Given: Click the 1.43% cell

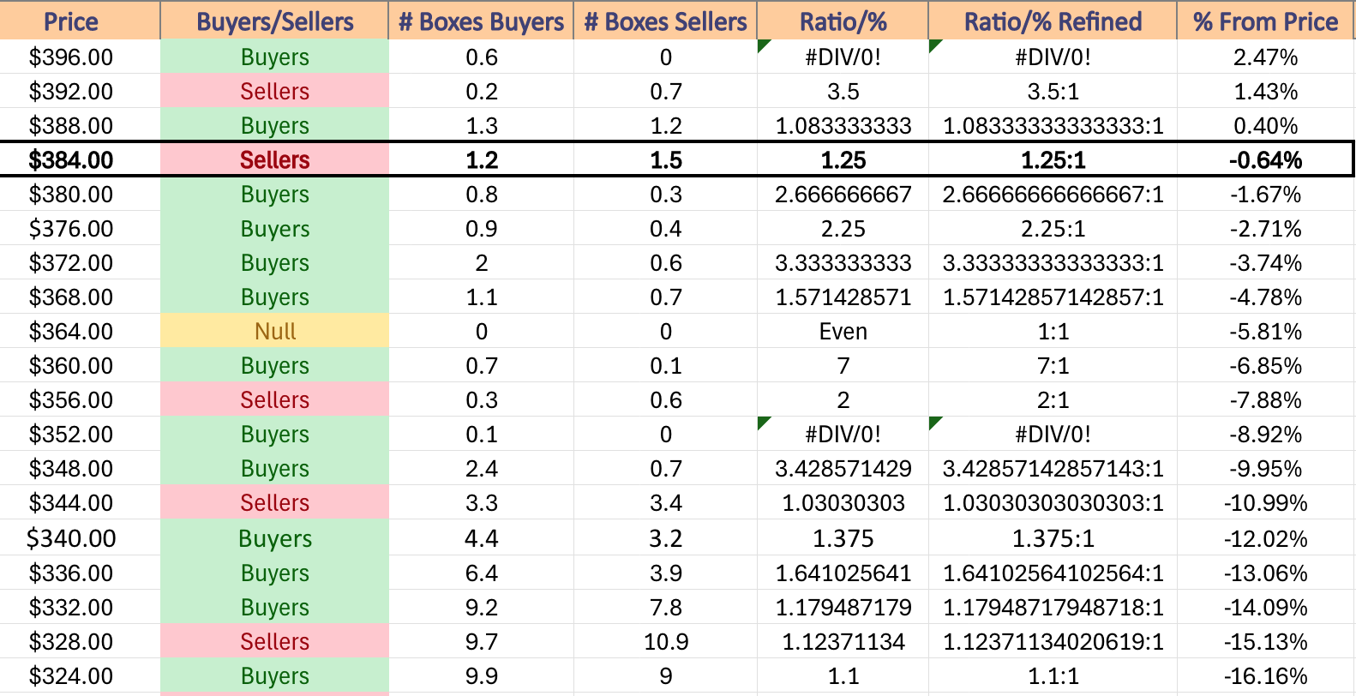Looking at the screenshot, I should point(1265,92).
